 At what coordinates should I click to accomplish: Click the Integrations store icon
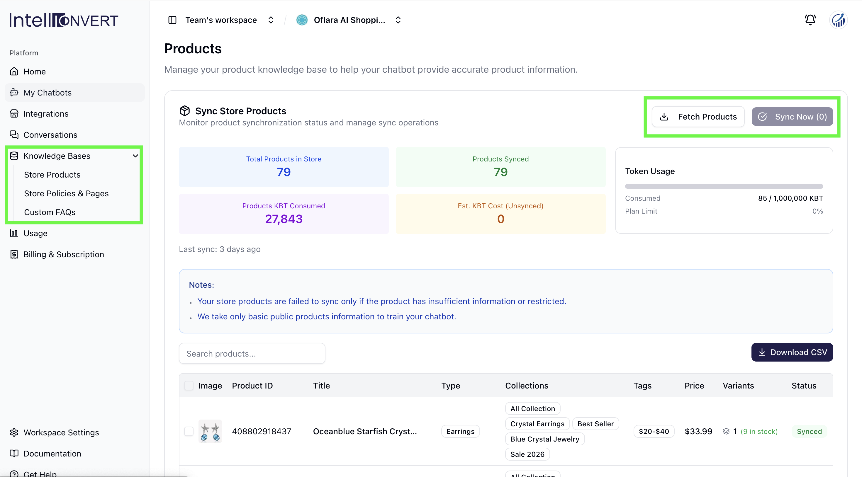(x=14, y=113)
